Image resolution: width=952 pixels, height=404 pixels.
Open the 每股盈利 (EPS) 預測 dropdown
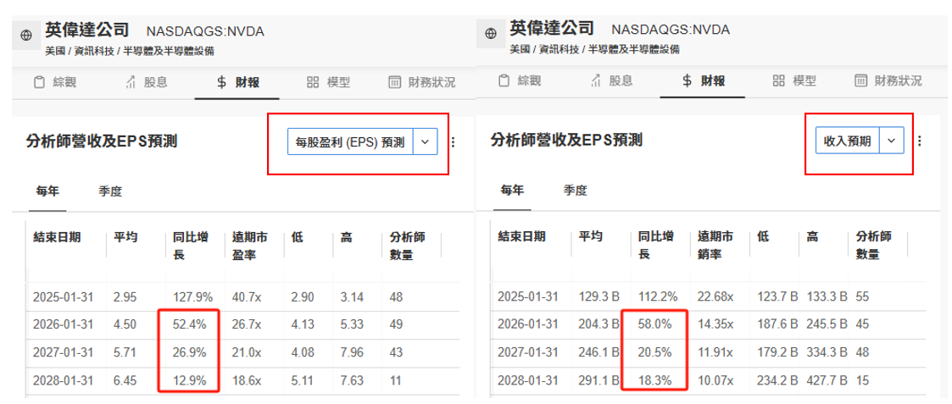[x=350, y=142]
